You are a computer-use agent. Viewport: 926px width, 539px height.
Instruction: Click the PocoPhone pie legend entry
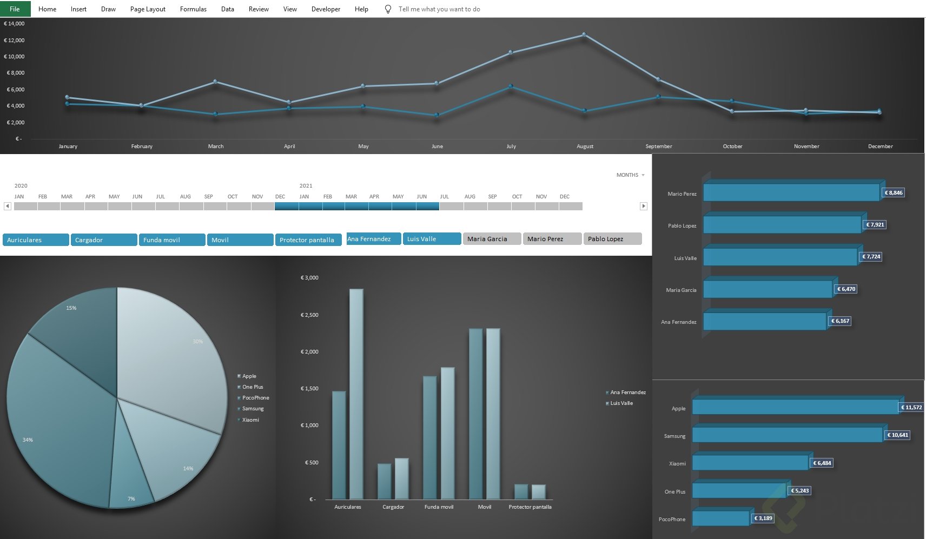coord(253,397)
